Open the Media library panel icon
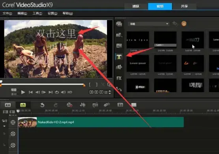This screenshot has height=154, width=219. (x=119, y=24)
